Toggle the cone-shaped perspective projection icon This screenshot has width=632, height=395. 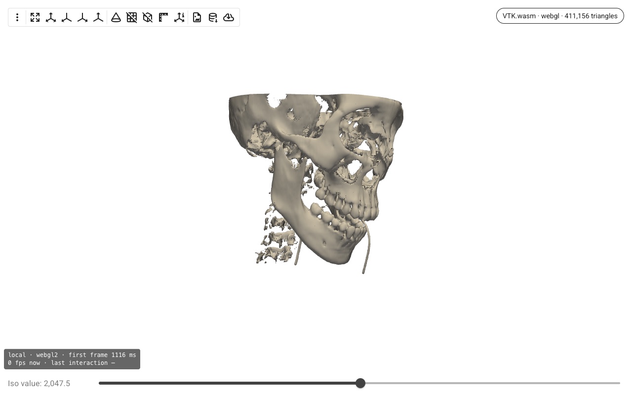click(x=116, y=17)
